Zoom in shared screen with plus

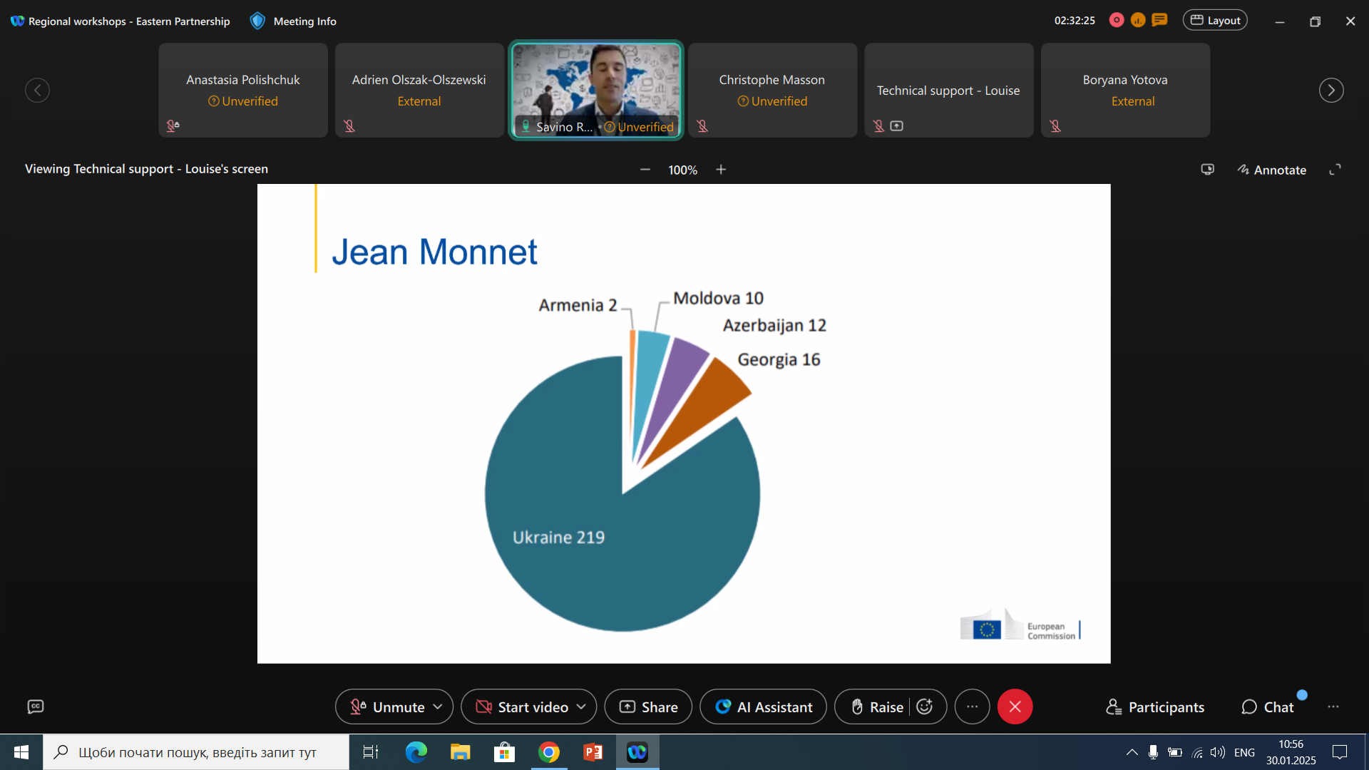coord(721,170)
